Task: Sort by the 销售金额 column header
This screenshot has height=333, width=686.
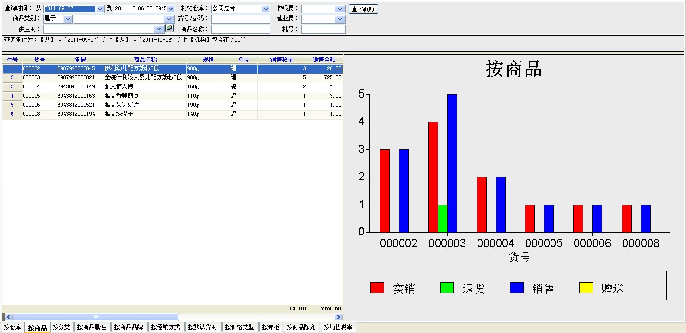Action: [324, 60]
